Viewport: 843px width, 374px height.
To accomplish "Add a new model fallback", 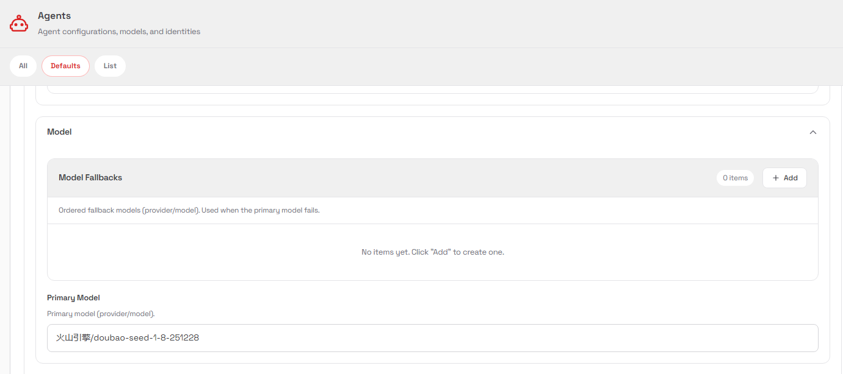I will (x=784, y=178).
